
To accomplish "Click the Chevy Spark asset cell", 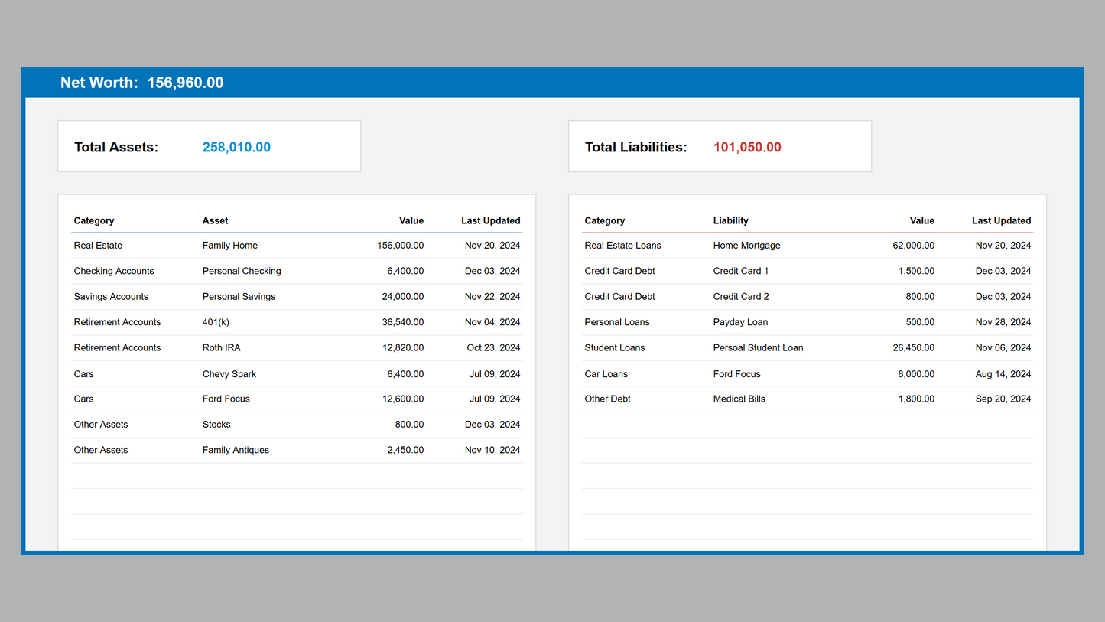I will pyautogui.click(x=229, y=374).
